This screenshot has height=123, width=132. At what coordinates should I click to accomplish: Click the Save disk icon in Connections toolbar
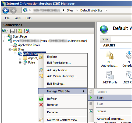12,31
